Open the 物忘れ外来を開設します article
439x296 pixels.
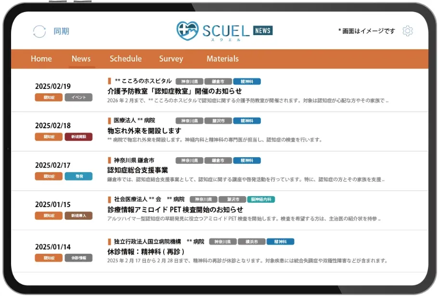[x=144, y=130]
